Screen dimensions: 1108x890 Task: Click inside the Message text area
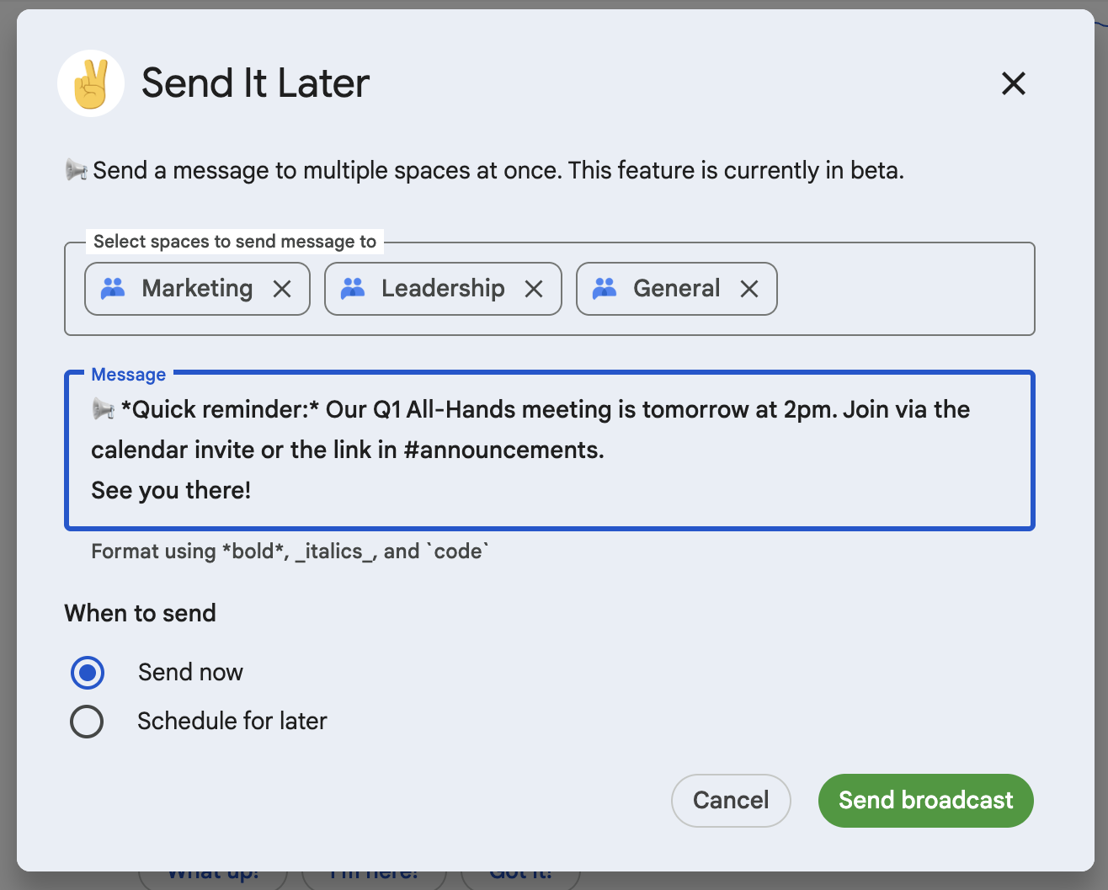(x=547, y=450)
